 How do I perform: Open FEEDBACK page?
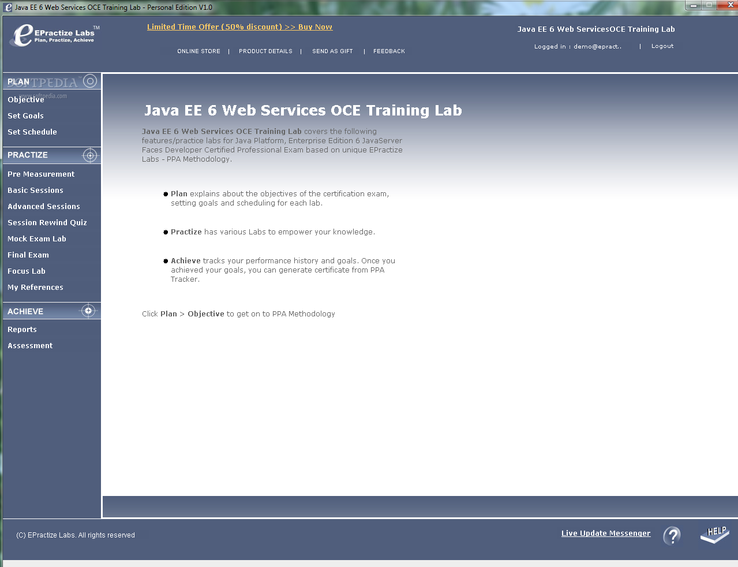click(389, 51)
